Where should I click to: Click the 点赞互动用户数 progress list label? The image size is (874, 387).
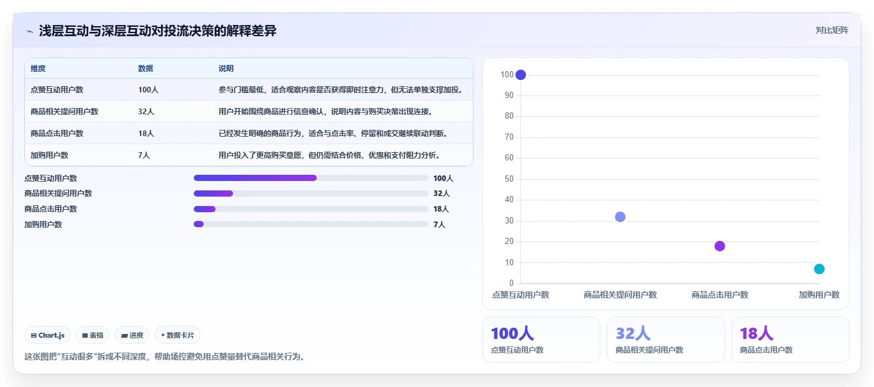click(51, 178)
